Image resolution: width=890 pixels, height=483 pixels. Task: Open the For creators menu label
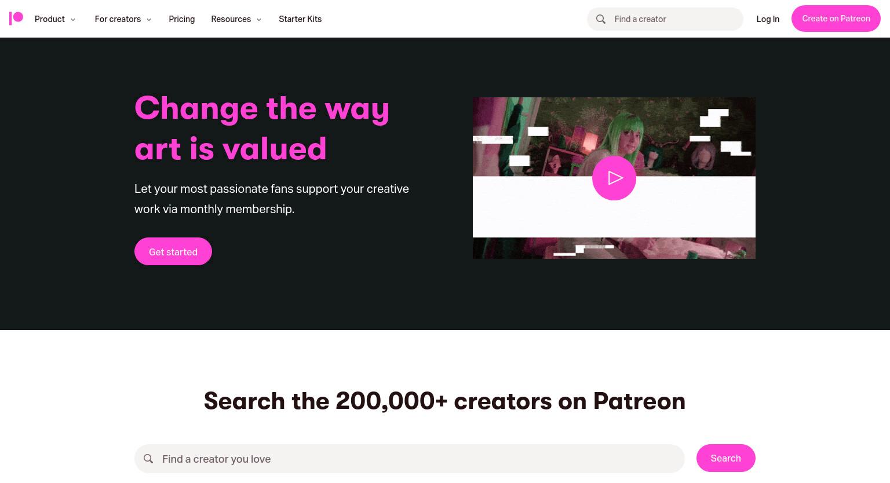tap(118, 19)
